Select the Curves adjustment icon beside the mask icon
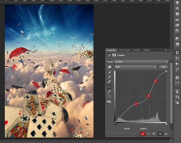Image resolution: width=181 pixels, height=143 pixels. tap(109, 55)
